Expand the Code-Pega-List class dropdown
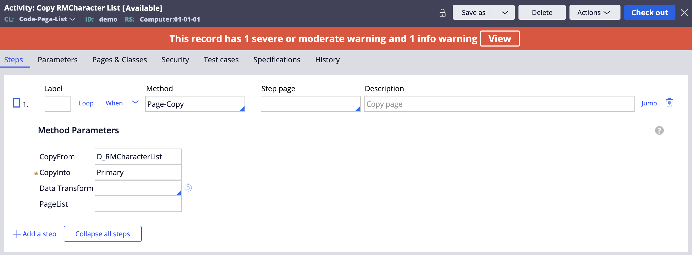 pos(73,19)
